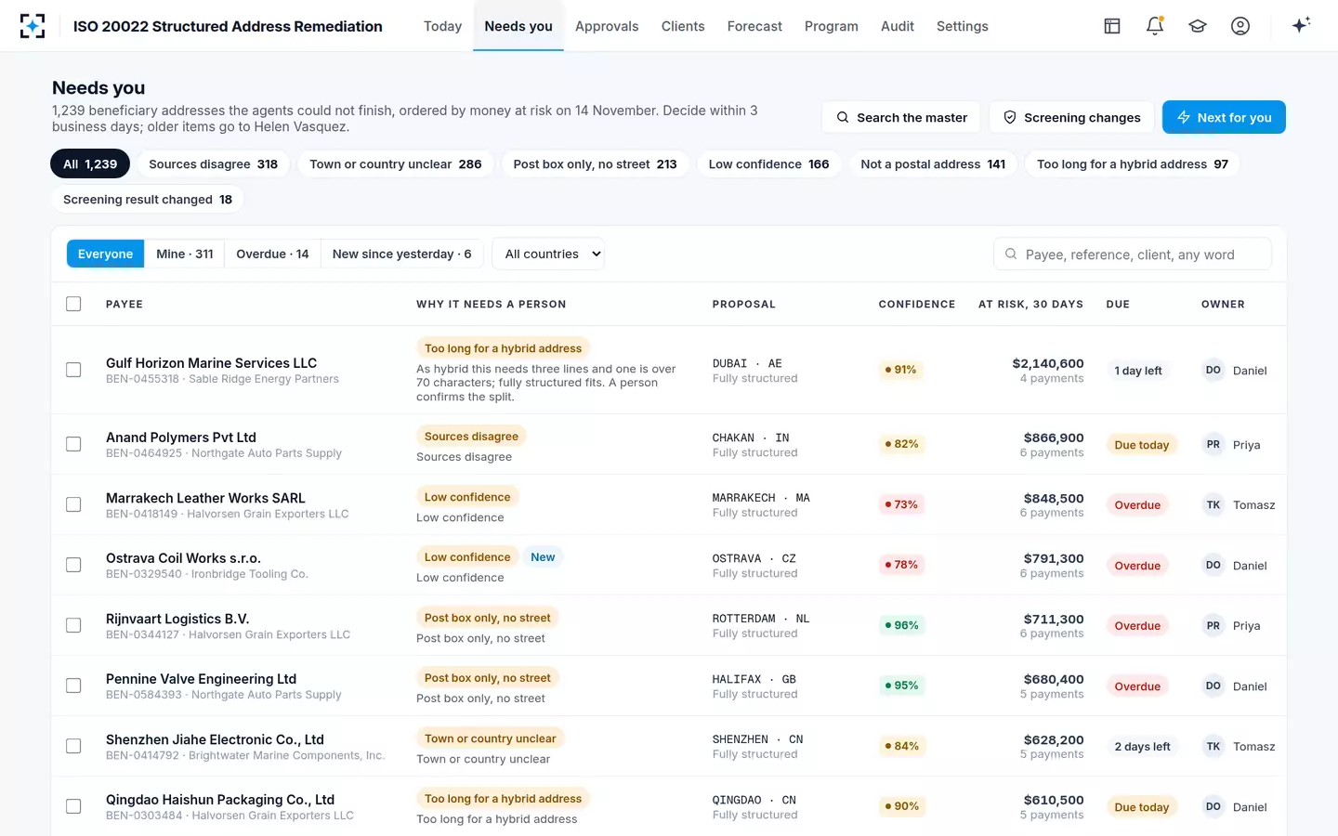Open the Settings tab
Image resolution: width=1338 pixels, height=836 pixels.
coord(963,26)
